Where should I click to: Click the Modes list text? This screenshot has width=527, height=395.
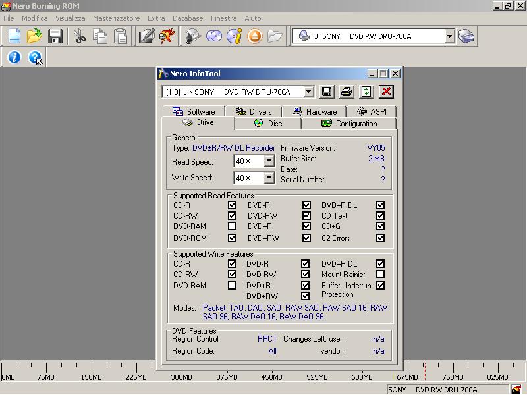(x=295, y=312)
